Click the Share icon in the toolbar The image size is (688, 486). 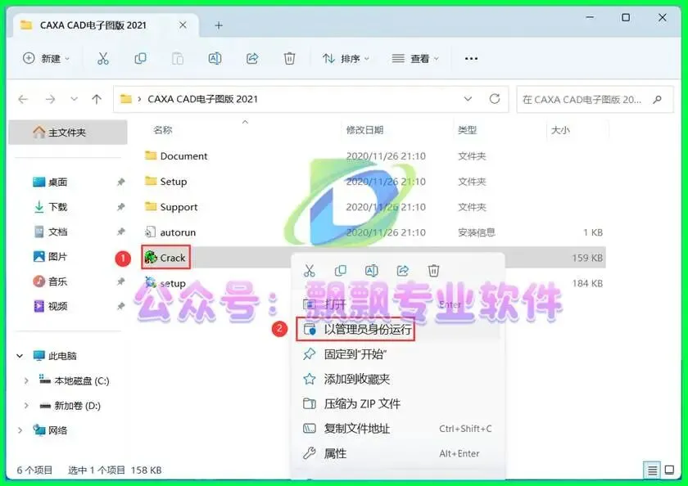pyautogui.click(x=252, y=58)
